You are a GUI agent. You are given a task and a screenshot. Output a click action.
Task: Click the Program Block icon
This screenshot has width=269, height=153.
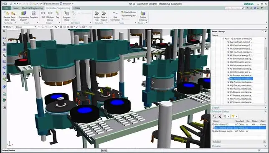[x=66, y=16]
